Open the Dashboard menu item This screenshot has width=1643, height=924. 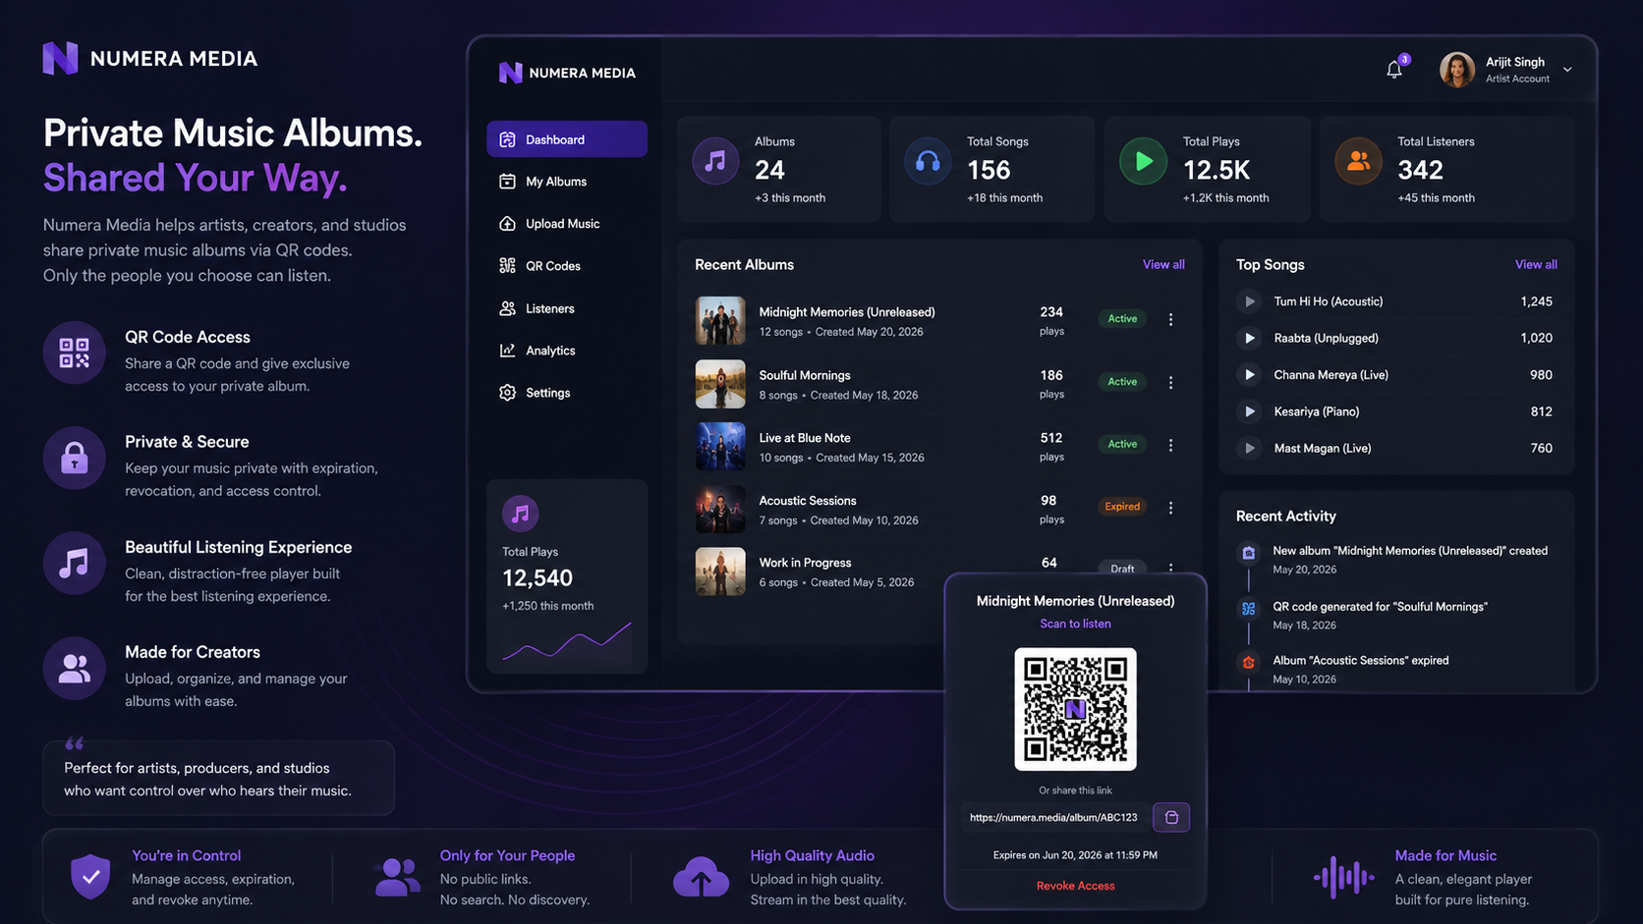567,139
